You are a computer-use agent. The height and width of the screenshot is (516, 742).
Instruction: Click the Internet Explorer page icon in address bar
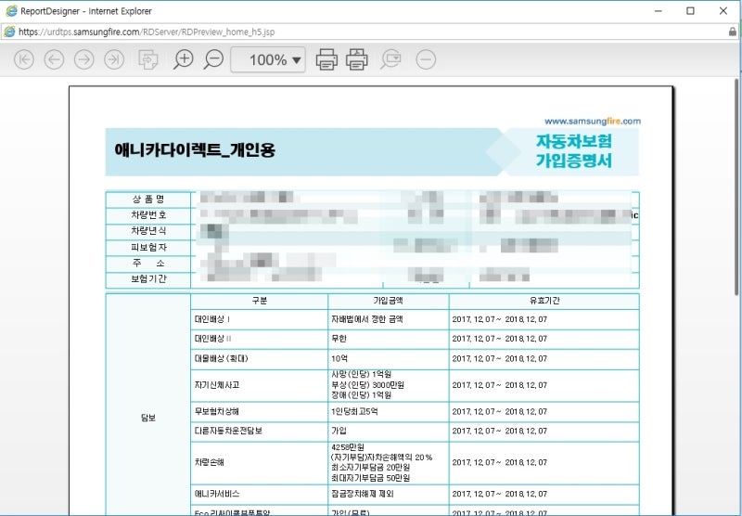[x=9, y=32]
